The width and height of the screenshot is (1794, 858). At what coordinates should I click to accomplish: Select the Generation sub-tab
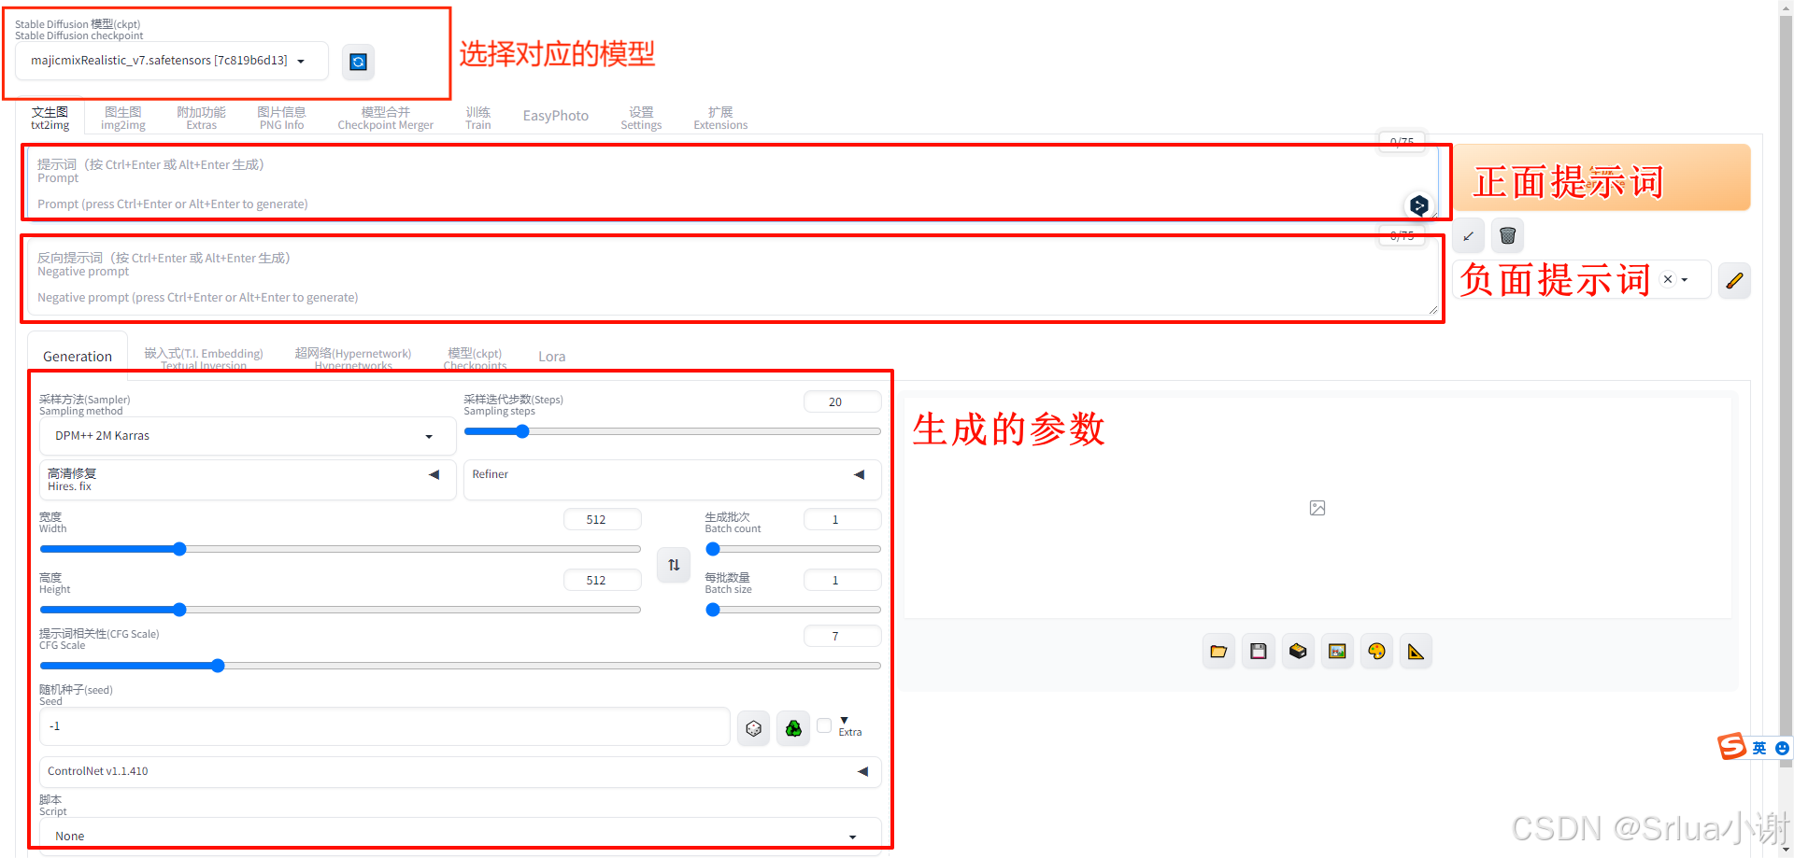78,357
